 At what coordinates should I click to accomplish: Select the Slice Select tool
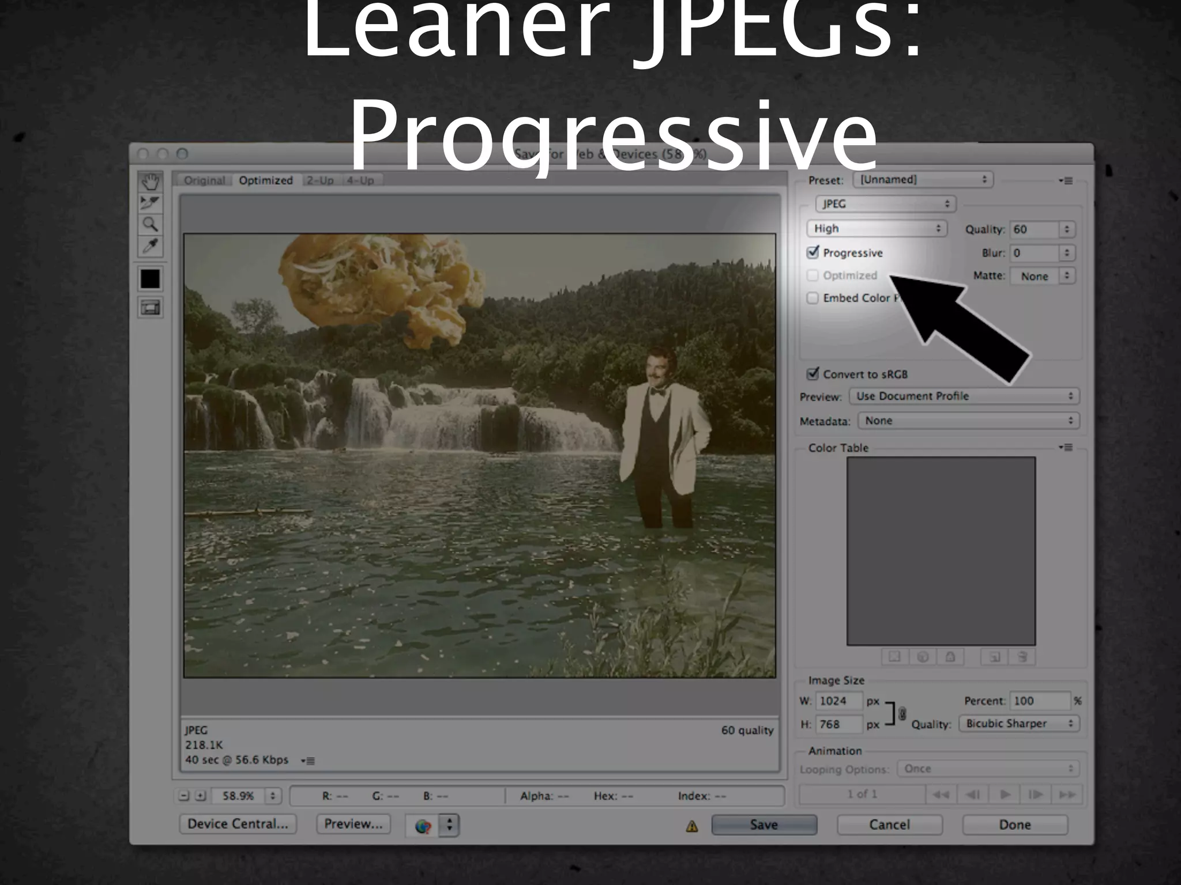pos(150,203)
